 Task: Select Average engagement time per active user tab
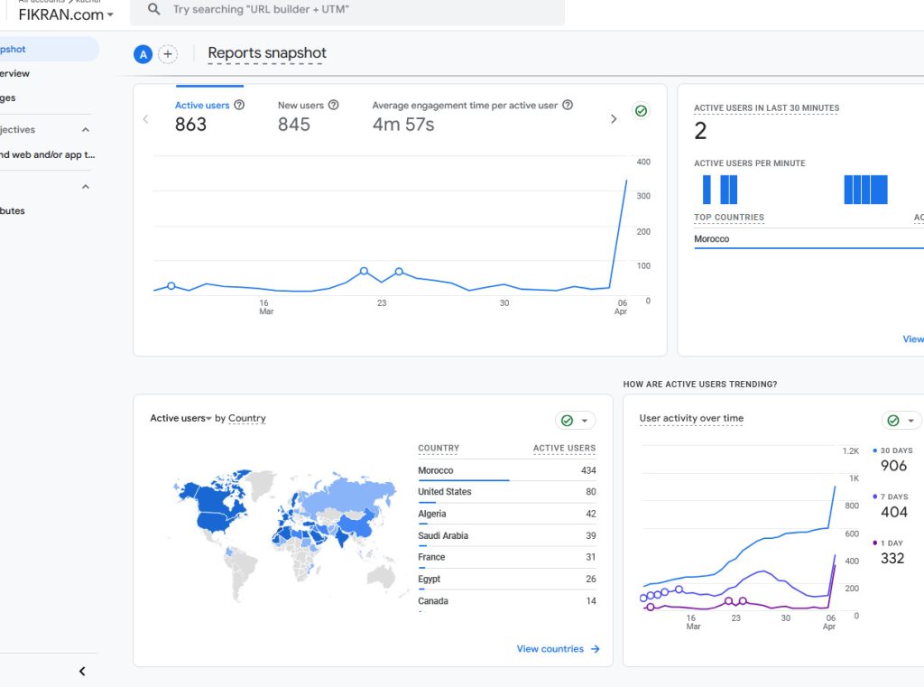coord(472,115)
